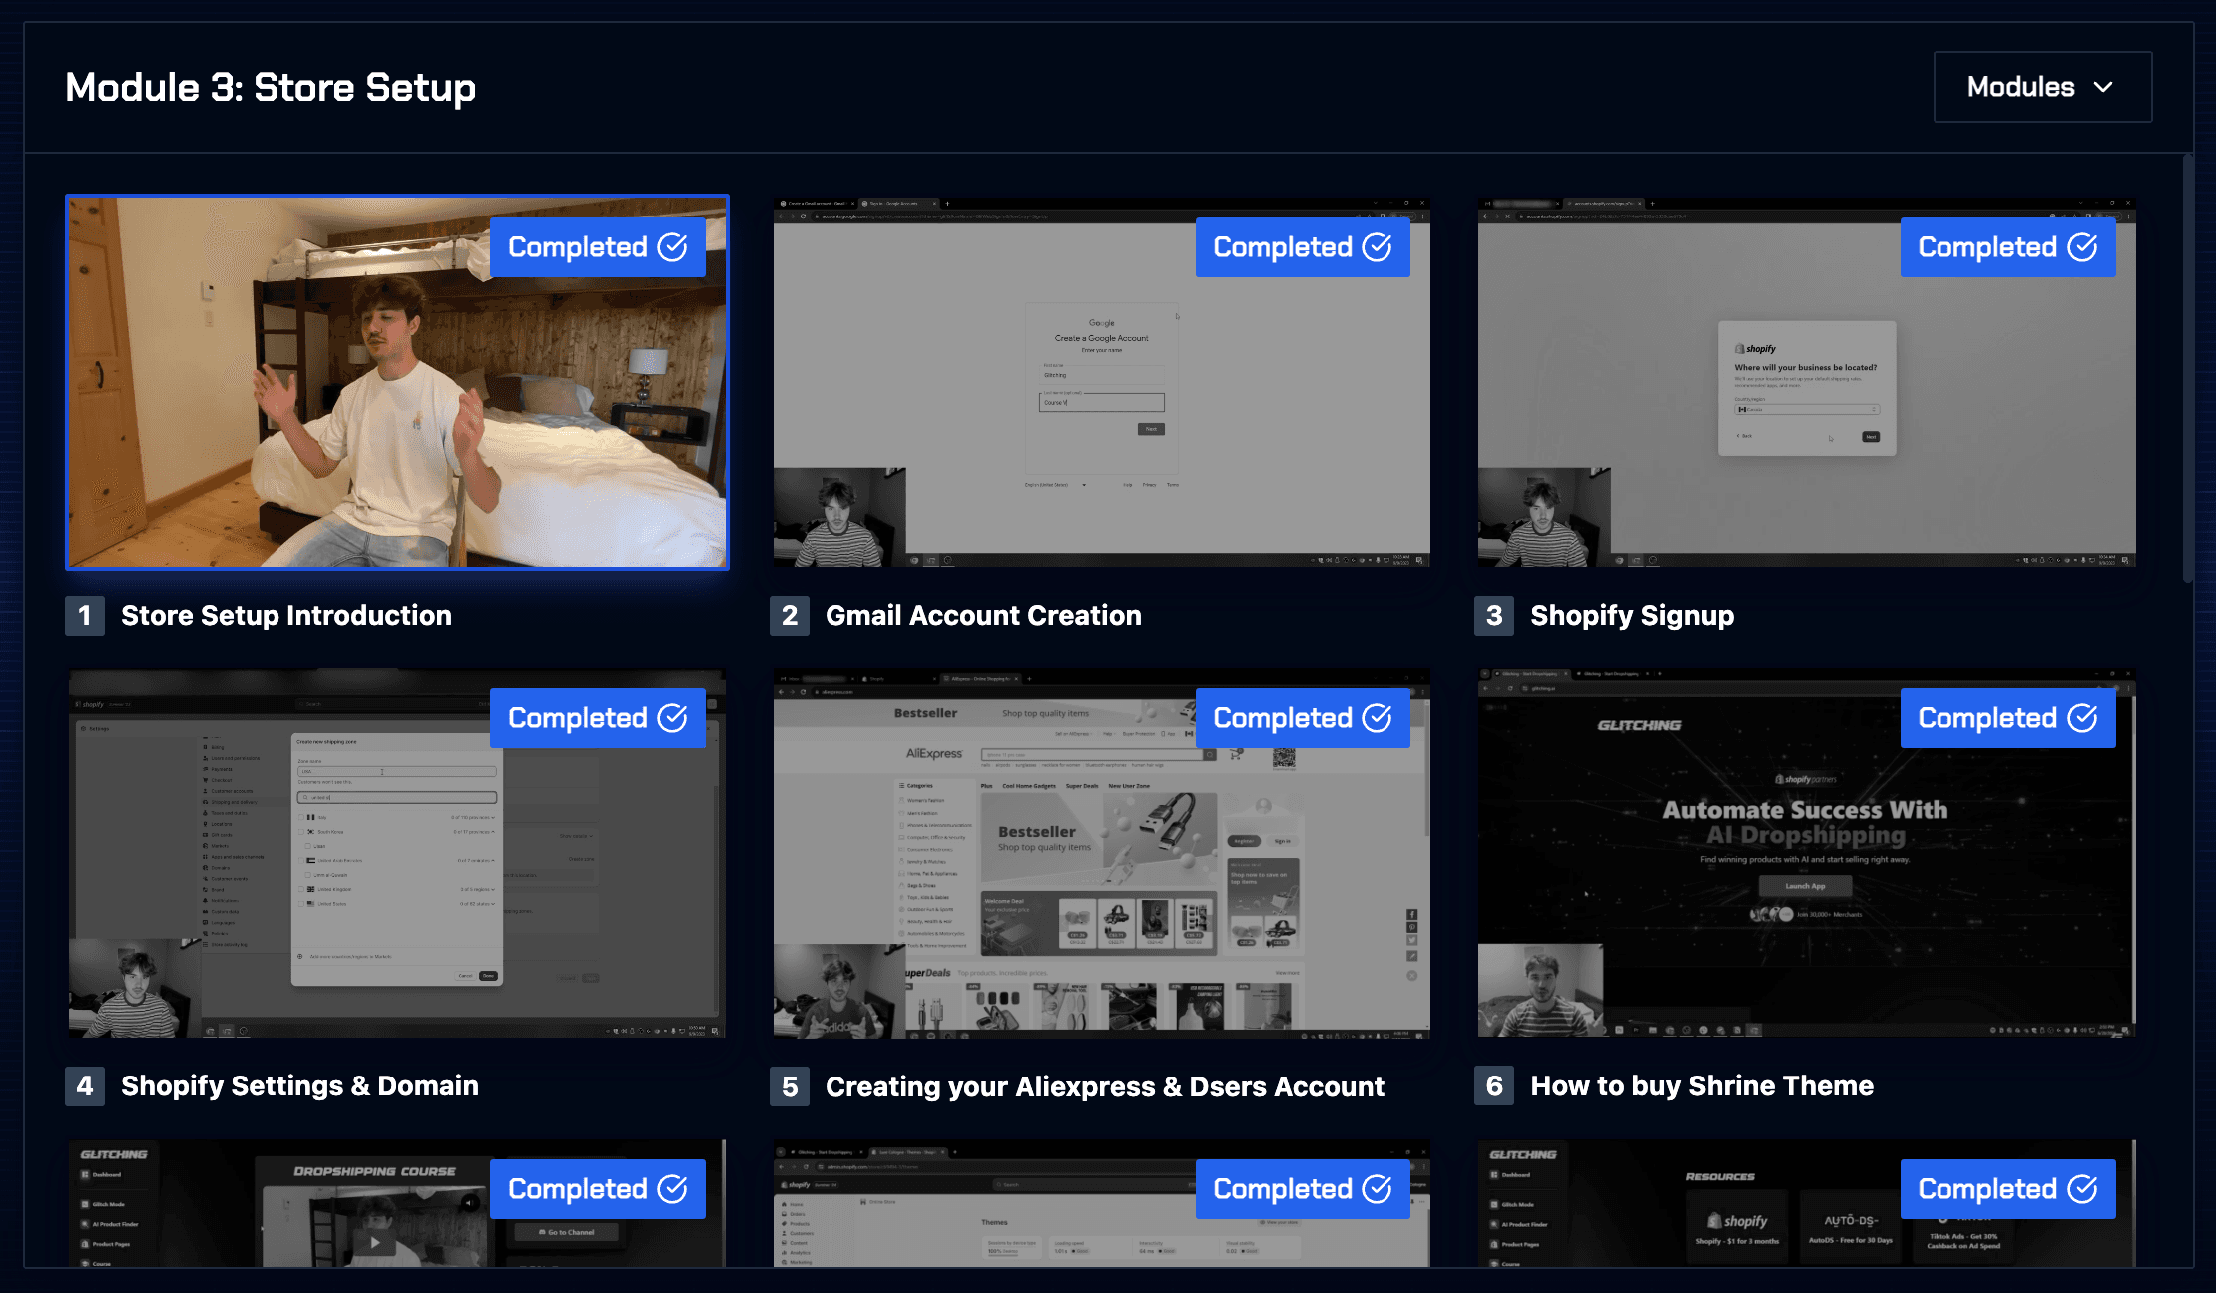This screenshot has width=2216, height=1293.
Task: Click Completed badge on Aliexpress & Dsers lesson
Action: [1303, 718]
